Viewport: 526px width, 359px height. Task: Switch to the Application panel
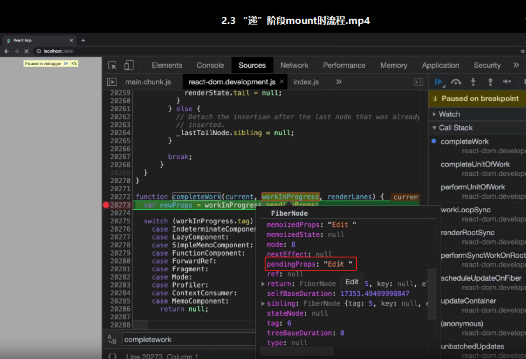pos(441,65)
